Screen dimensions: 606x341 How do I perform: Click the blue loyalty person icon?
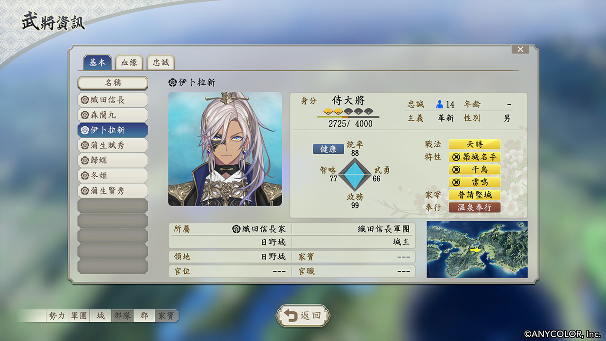tap(439, 104)
